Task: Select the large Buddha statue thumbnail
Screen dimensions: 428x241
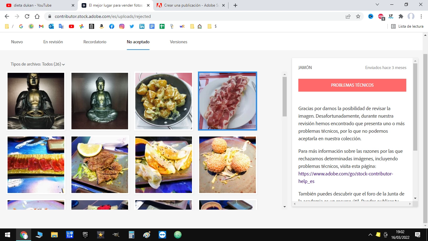Action: click(x=36, y=101)
